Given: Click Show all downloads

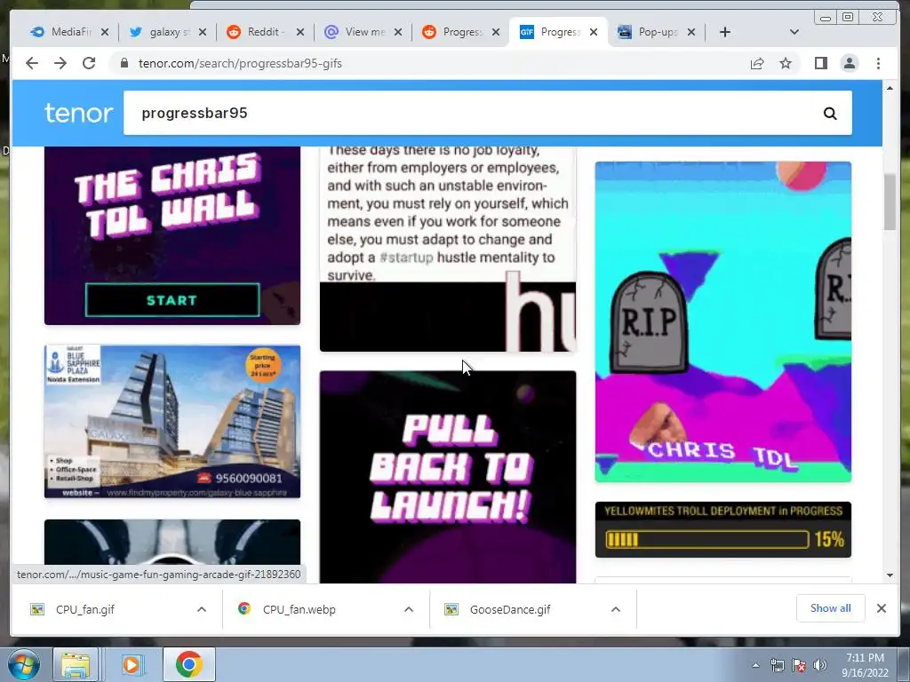Looking at the screenshot, I should (831, 607).
